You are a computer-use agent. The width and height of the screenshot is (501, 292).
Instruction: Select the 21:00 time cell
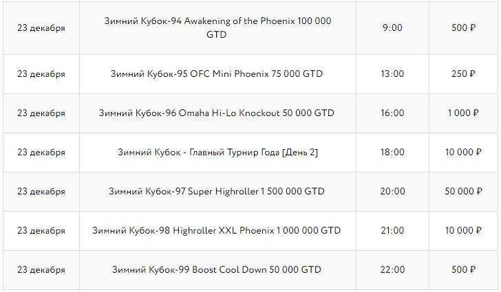[392, 230]
